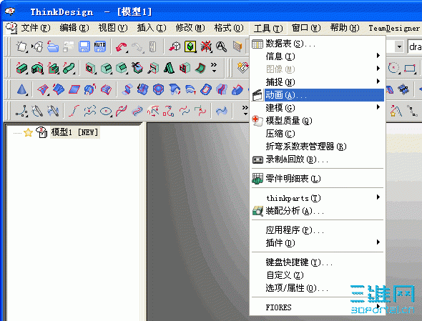This screenshot has height=321, width=422.
Task: Click the grayed Redo arrow icon
Action: 137,46
